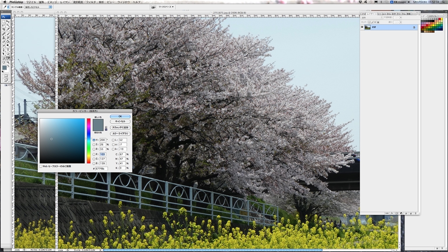The image size is (448, 252).
Task: Select the Pen tool
Action: pos(3,50)
